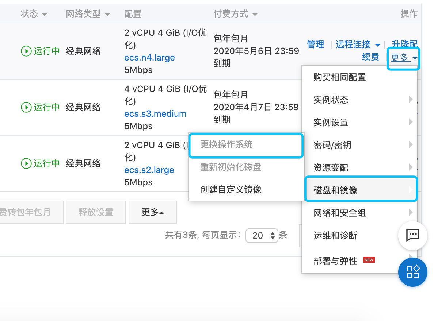
Task: Click running status icon for ecs.n4.large
Action: point(26,51)
